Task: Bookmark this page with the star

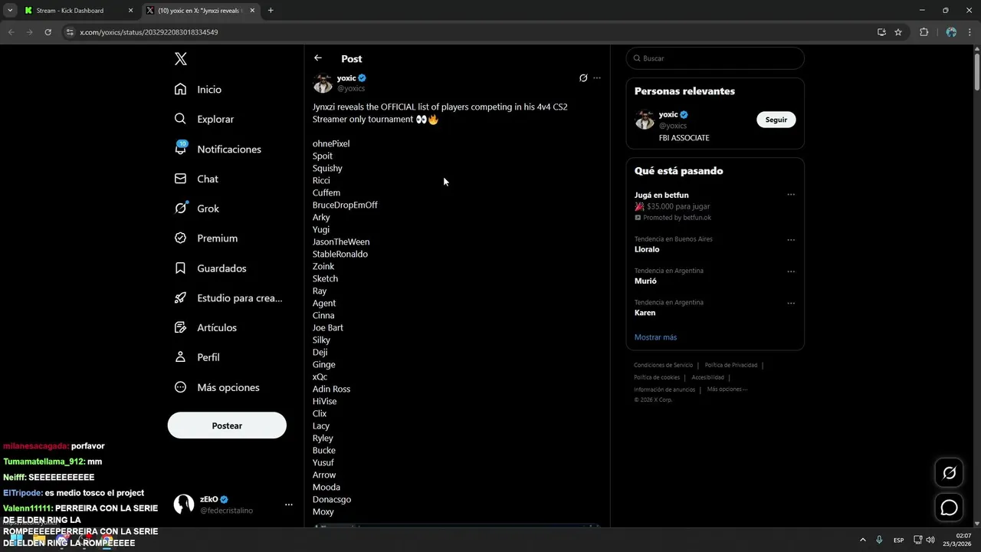Action: [898, 32]
